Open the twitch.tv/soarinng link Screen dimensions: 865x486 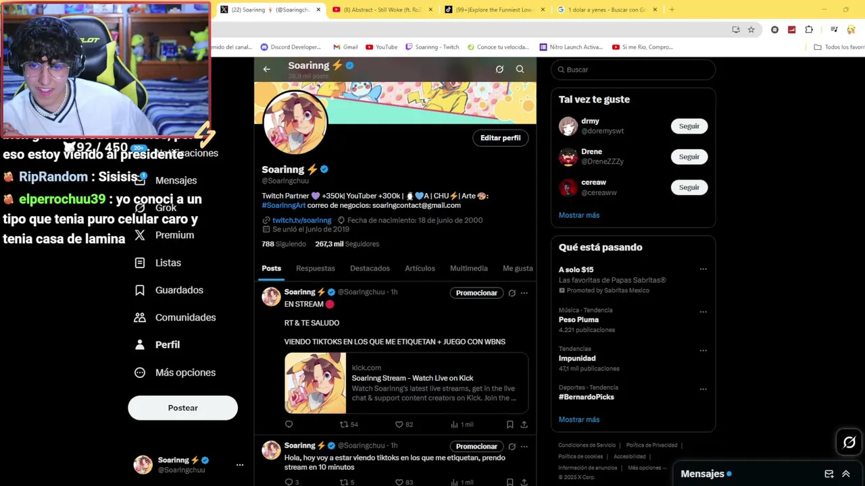point(301,220)
